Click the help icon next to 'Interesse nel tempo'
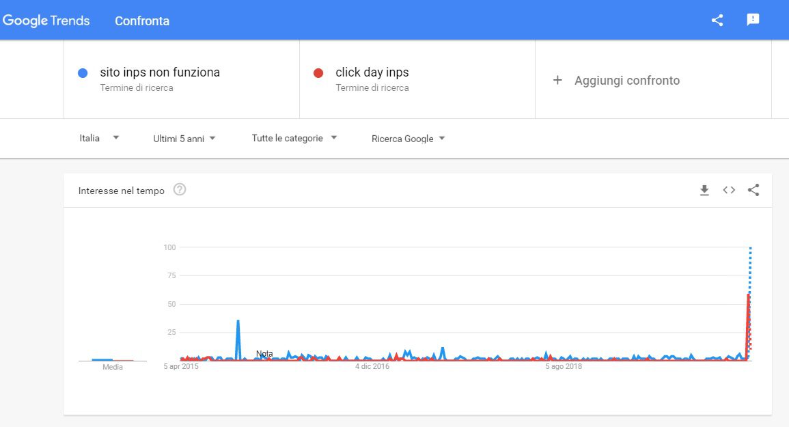Image resolution: width=789 pixels, height=427 pixels. (180, 190)
